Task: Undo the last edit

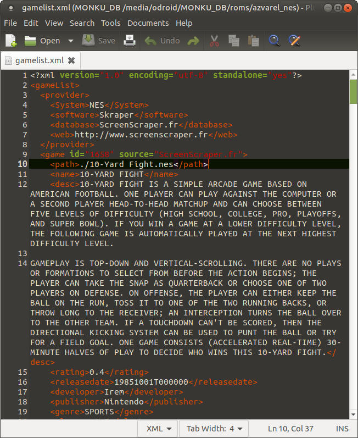Action: coord(163,41)
